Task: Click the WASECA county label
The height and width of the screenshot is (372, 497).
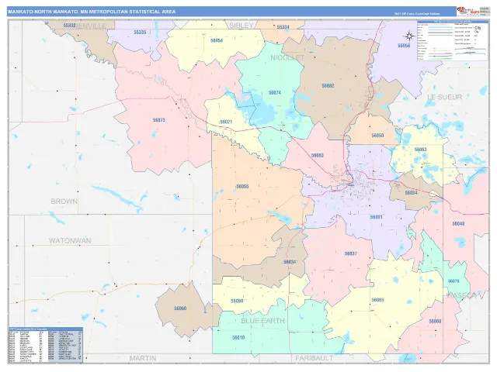Action: 461,295
